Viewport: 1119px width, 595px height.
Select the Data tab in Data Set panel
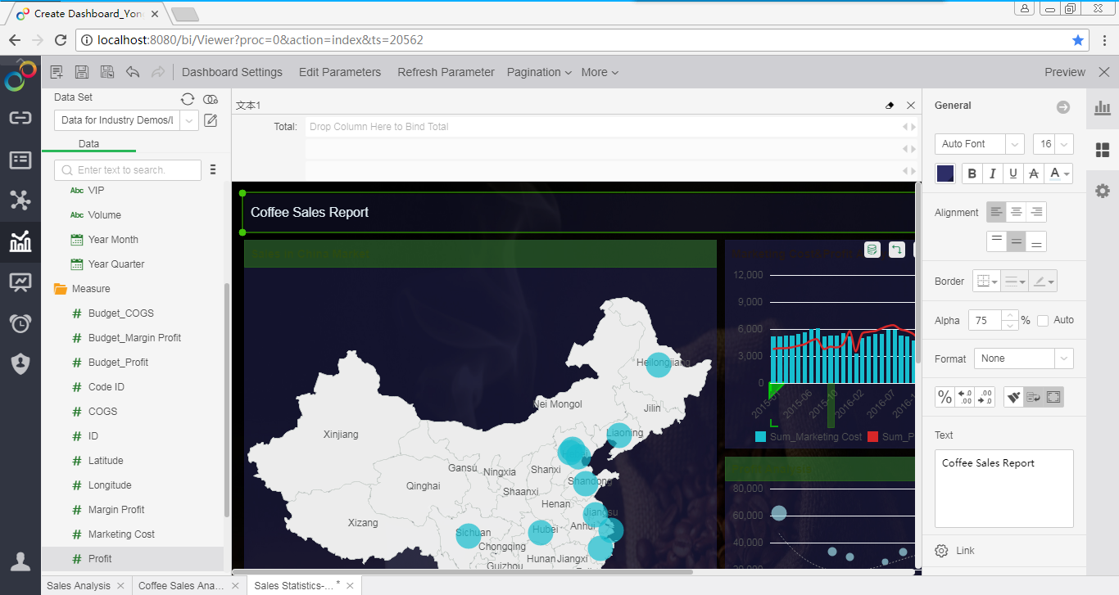coord(88,144)
